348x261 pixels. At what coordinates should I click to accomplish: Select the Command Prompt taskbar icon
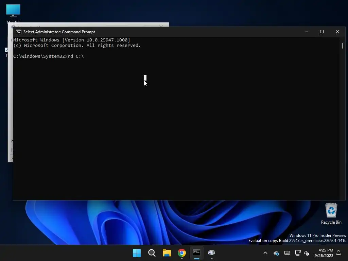tap(197, 253)
